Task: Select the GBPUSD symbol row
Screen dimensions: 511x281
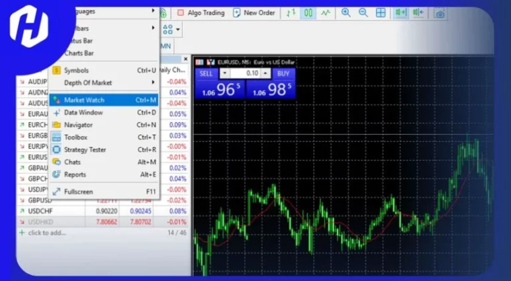Action: tap(102, 200)
